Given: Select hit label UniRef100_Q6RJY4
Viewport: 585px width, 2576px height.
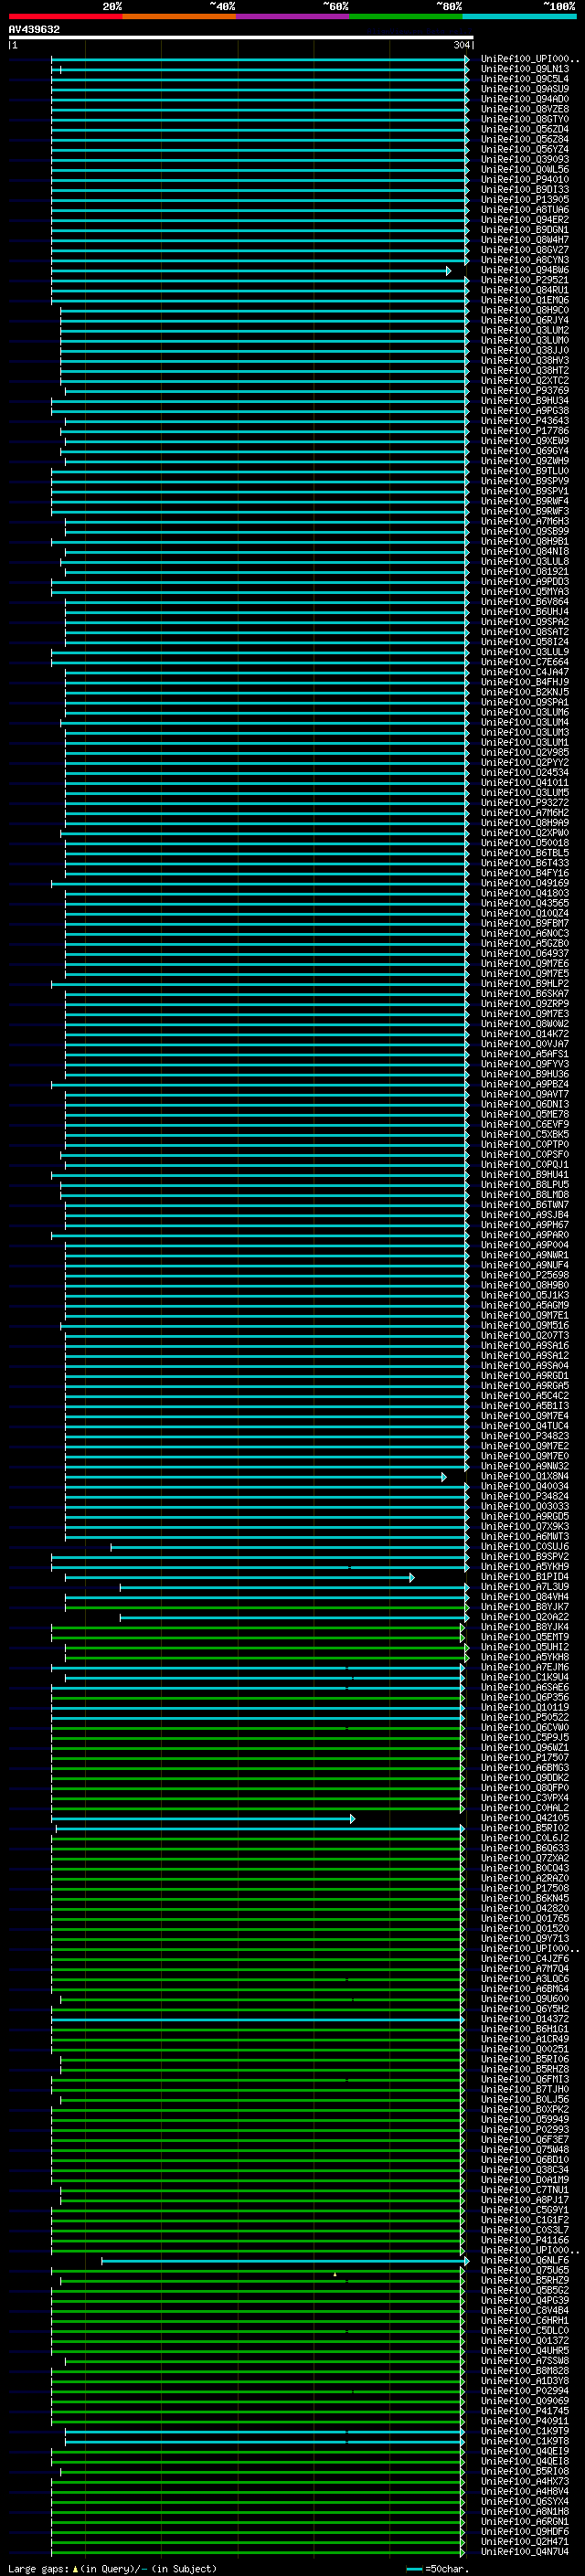Looking at the screenshot, I should [x=525, y=321].
